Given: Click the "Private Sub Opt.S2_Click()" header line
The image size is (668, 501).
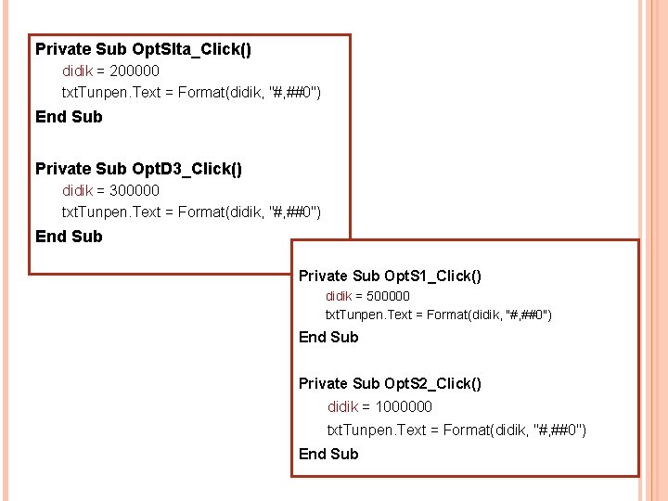Looking at the screenshot, I should click(x=390, y=383).
